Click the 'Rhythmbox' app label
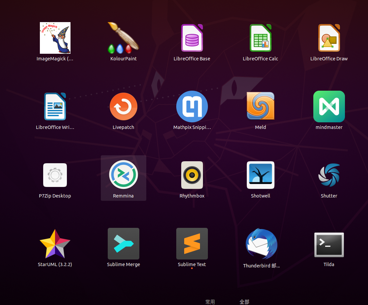 [192, 196]
